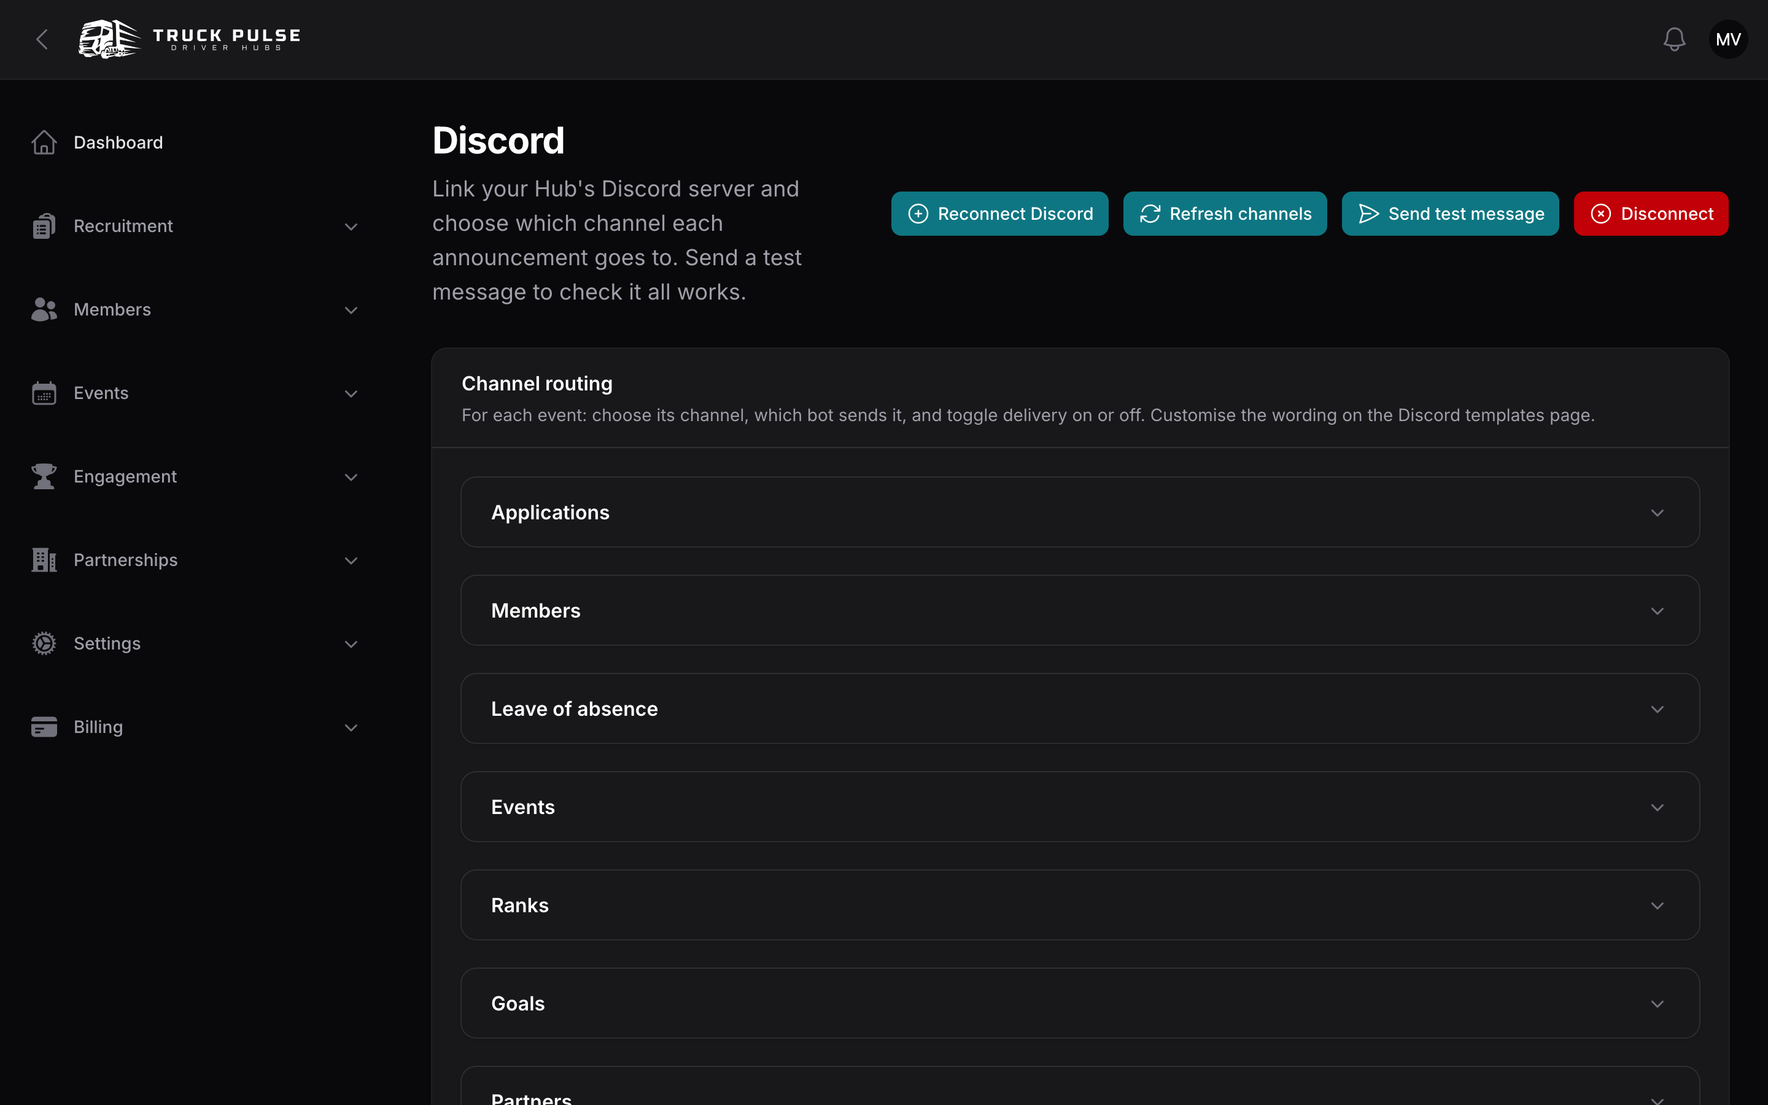The height and width of the screenshot is (1105, 1768).
Task: Expand sidebar Events submenu chevron
Action: click(351, 394)
